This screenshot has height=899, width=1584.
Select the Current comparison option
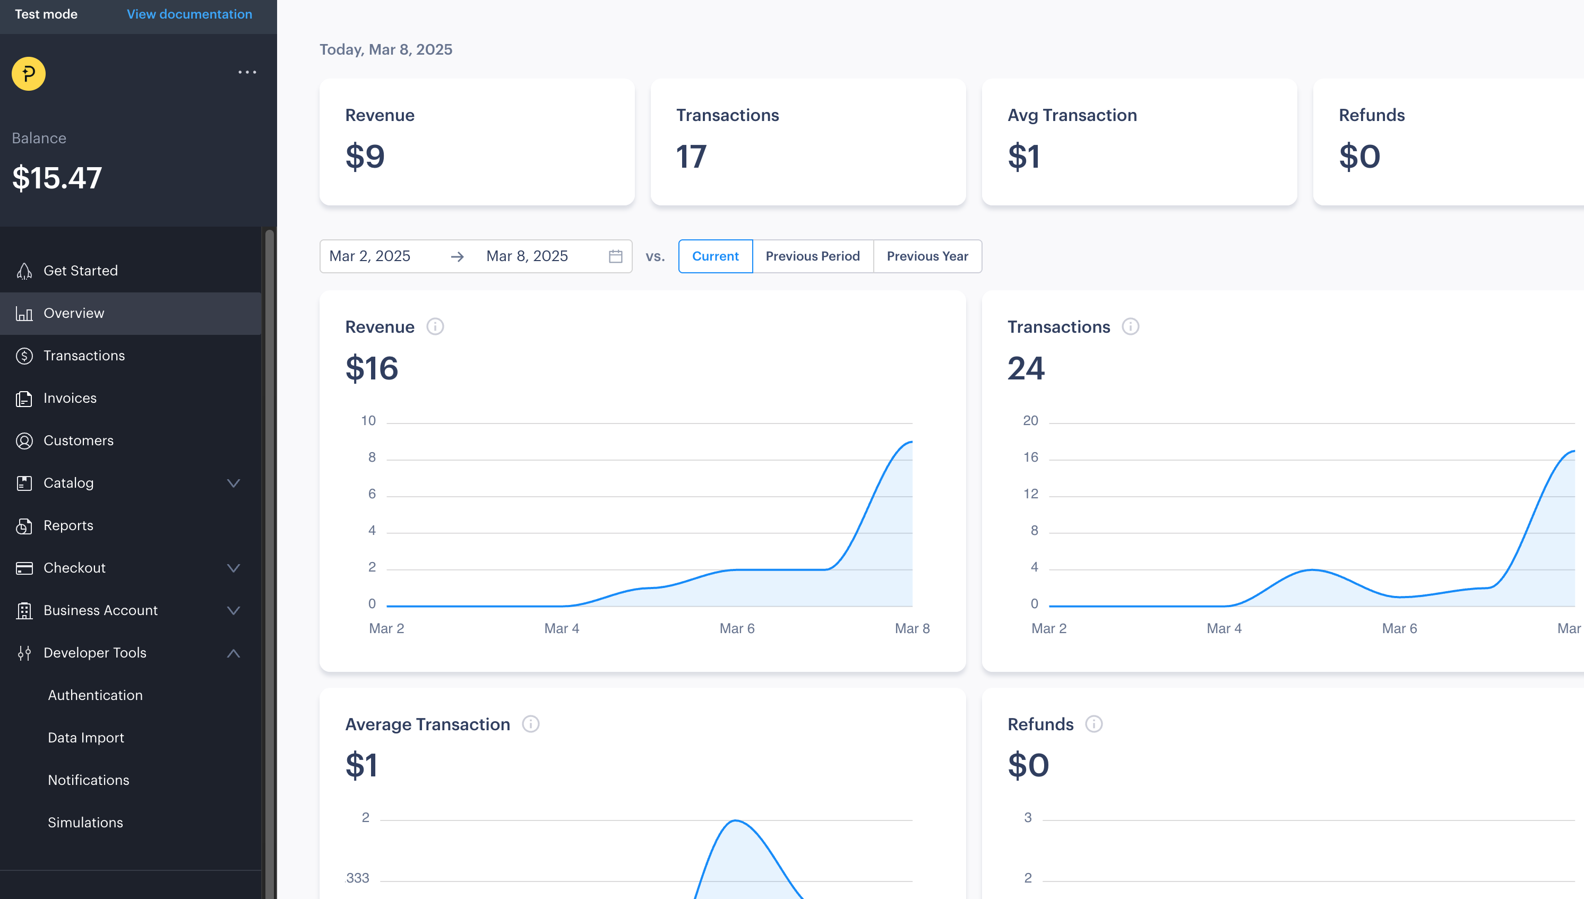[x=715, y=256]
